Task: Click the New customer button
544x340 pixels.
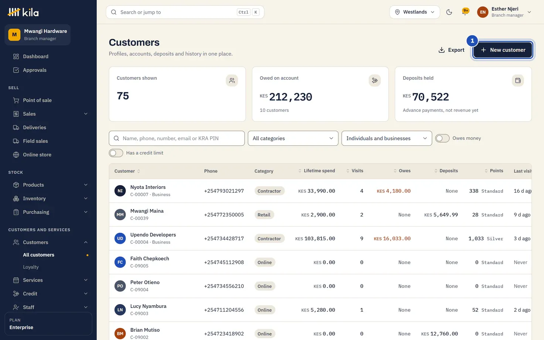Action: point(503,50)
